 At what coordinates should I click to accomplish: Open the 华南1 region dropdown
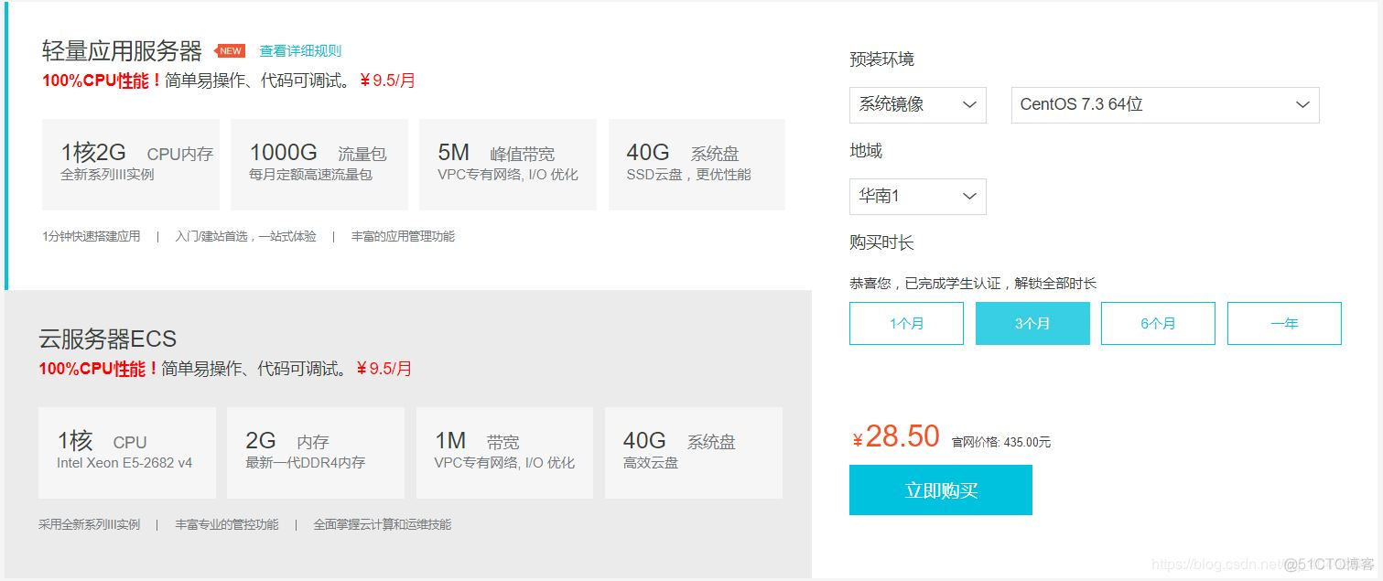tap(918, 197)
